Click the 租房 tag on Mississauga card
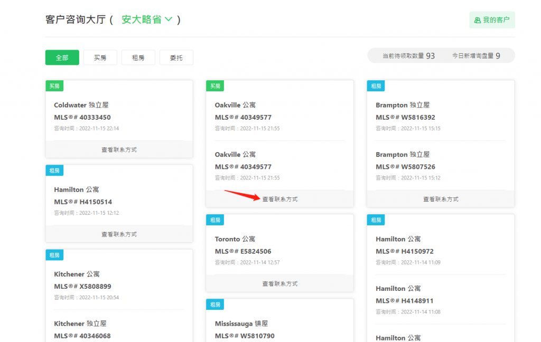 point(216,305)
